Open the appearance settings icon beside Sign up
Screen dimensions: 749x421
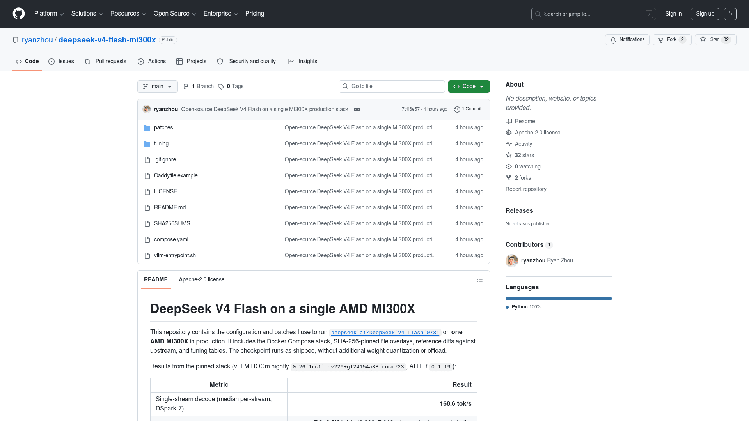click(x=730, y=14)
